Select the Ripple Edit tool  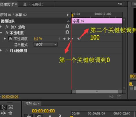[3, 113]
